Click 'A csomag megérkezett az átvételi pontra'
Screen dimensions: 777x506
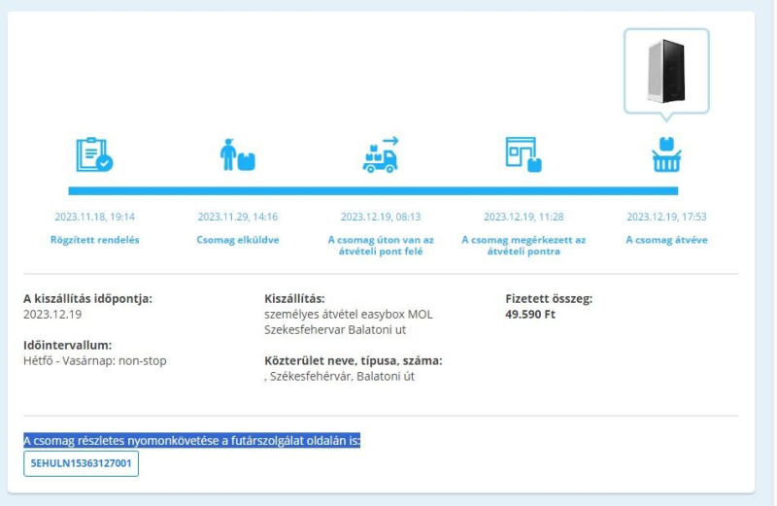click(x=524, y=246)
